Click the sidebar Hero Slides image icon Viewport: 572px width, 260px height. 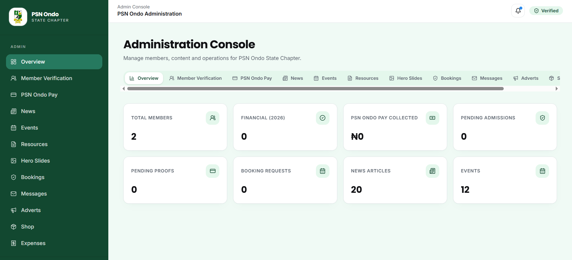click(x=14, y=161)
